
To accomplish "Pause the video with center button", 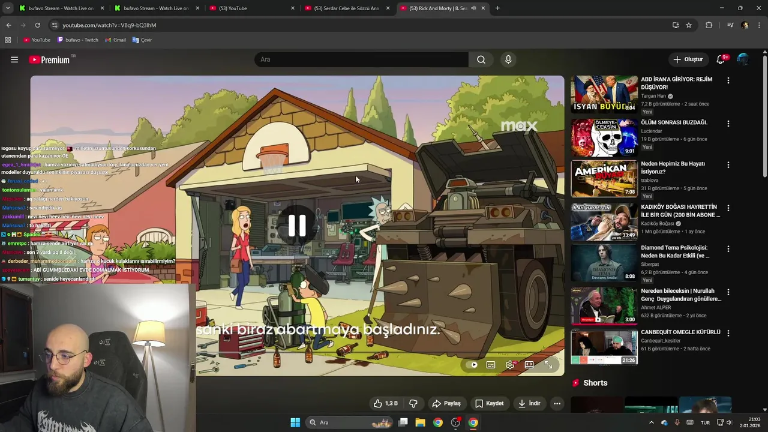I will coord(297,226).
